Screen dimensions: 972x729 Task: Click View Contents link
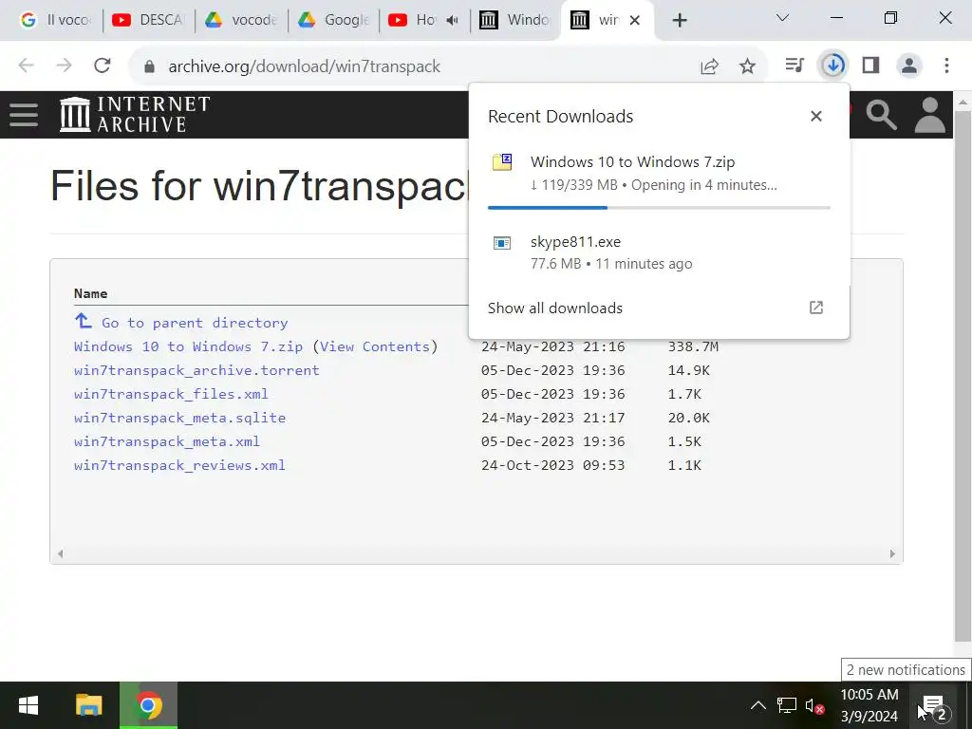(x=374, y=346)
